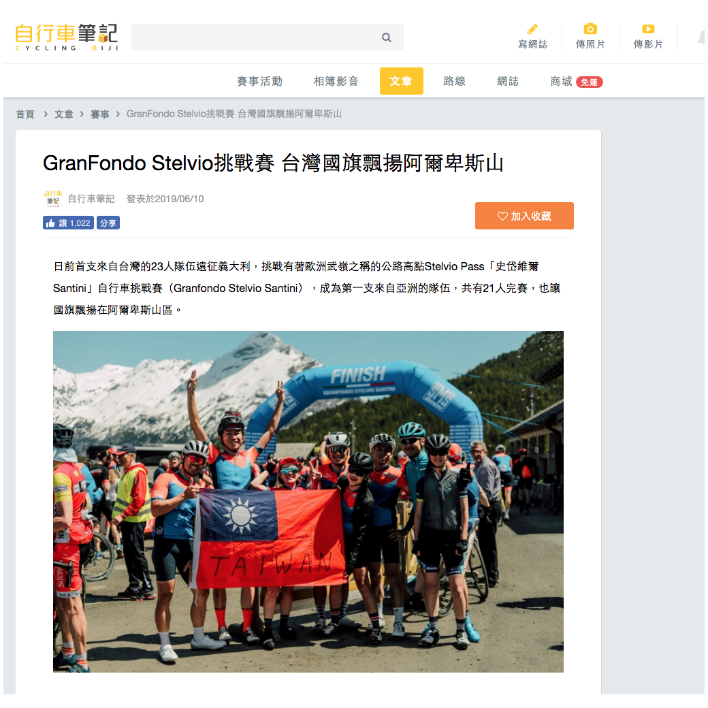Click the 首頁 breadcrumb link
The height and width of the screenshot is (708, 708).
click(x=25, y=114)
